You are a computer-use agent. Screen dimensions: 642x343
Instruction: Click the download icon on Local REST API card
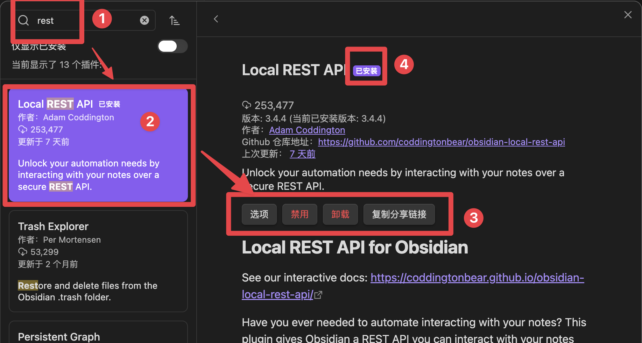[23, 130]
